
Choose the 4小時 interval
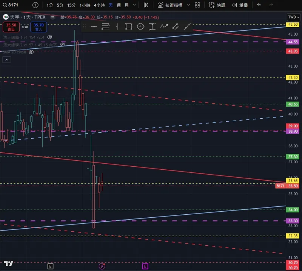(x=99, y=5)
